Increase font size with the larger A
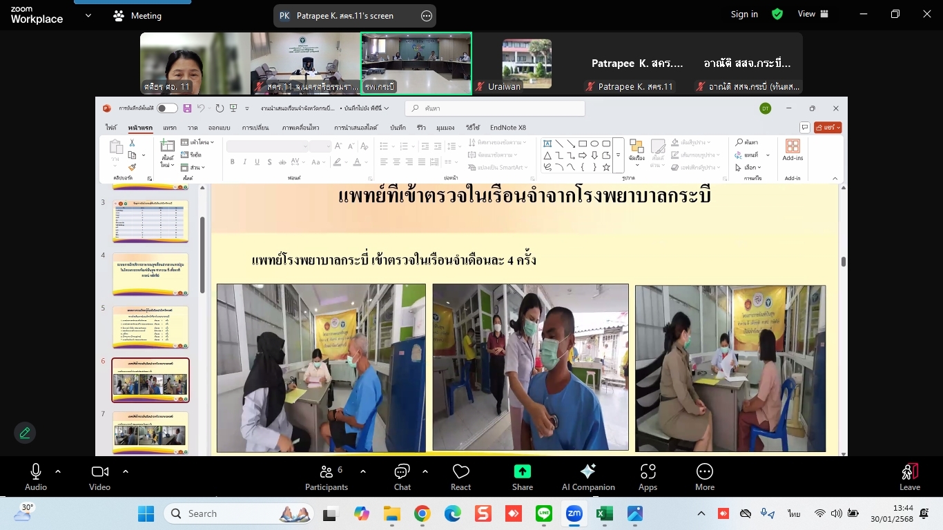This screenshot has height=530, width=943. pyautogui.click(x=338, y=146)
